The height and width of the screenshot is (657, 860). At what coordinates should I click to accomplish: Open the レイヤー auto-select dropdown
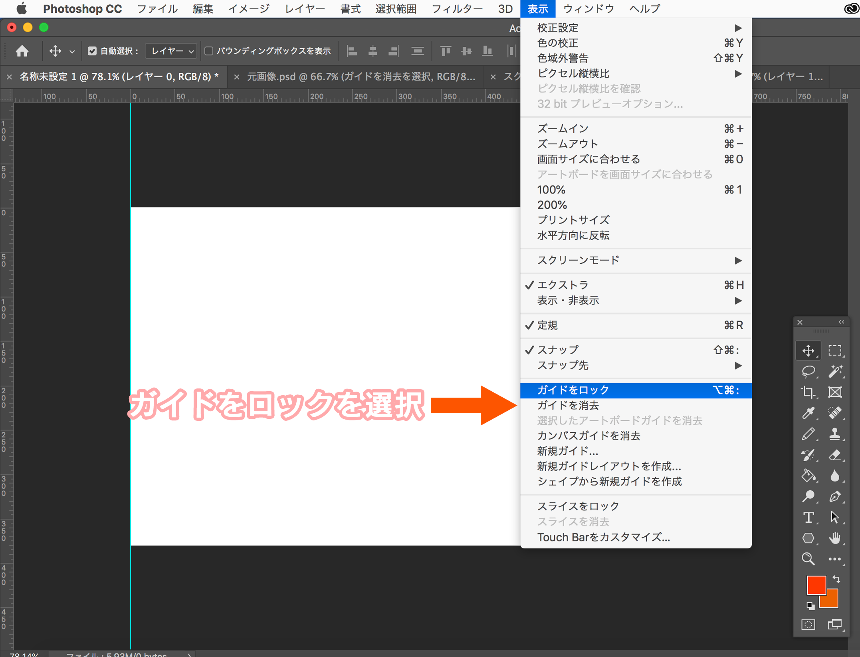171,51
